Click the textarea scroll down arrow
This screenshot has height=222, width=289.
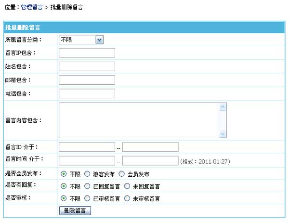(x=223, y=134)
